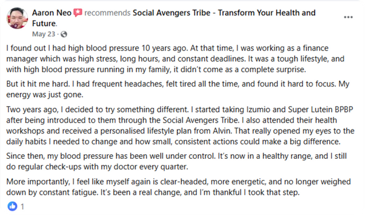Click the paragraph starting 'I found out'
This screenshot has height=215, width=365.
pos(175,59)
